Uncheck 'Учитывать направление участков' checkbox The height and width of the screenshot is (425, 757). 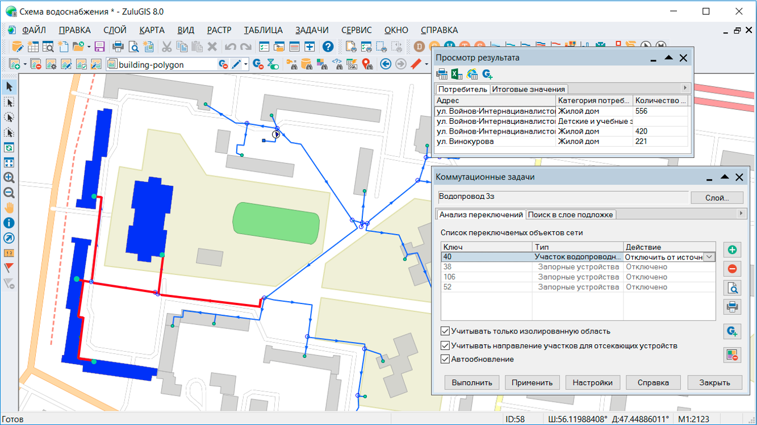click(x=446, y=345)
